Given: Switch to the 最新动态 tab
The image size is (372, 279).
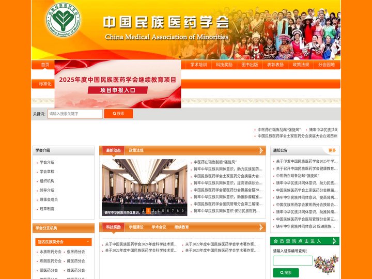Looking at the screenshot, I should [113, 150].
